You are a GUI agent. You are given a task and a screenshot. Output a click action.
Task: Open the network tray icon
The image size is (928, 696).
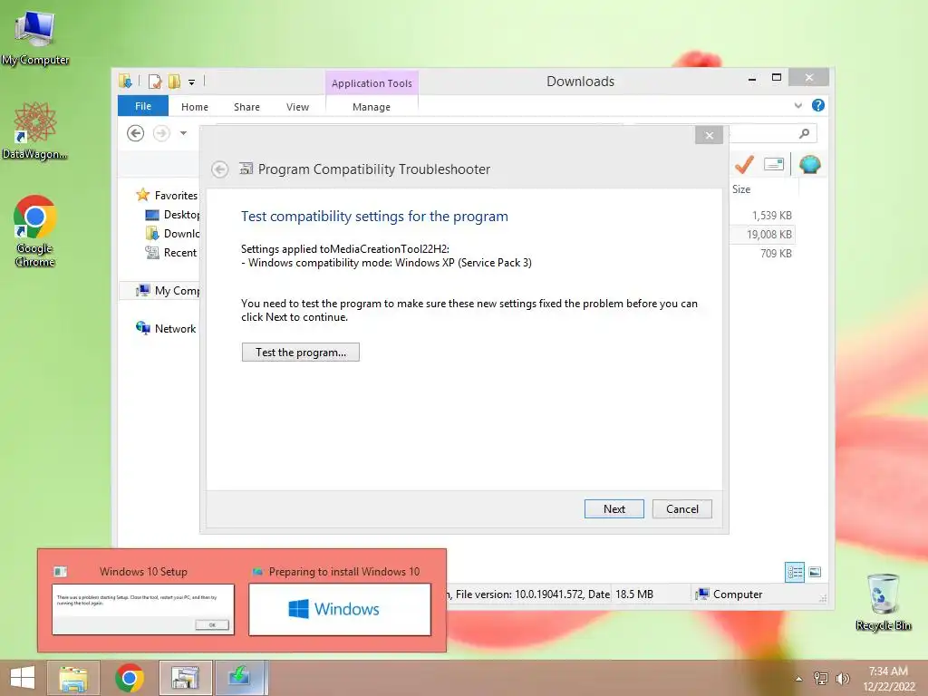click(x=820, y=679)
